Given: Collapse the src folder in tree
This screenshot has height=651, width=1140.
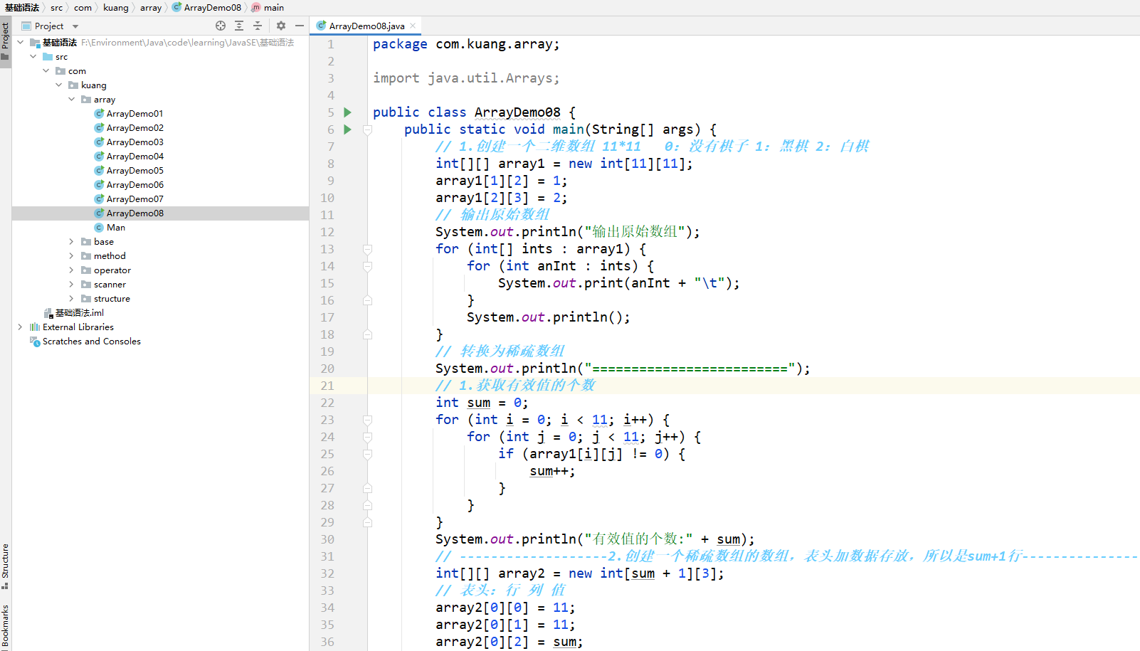Looking at the screenshot, I should point(33,57).
